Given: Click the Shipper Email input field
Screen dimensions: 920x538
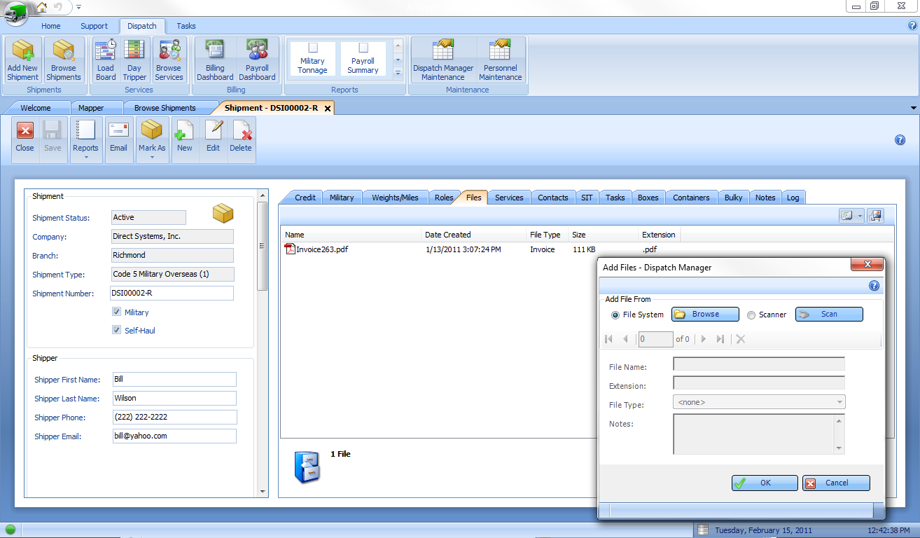Looking at the screenshot, I should (x=174, y=436).
